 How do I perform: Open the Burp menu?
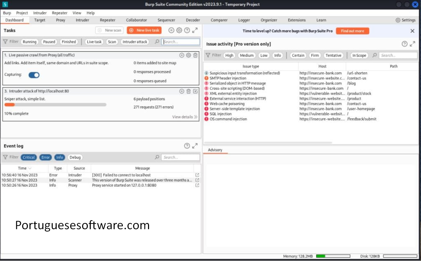click(7, 13)
